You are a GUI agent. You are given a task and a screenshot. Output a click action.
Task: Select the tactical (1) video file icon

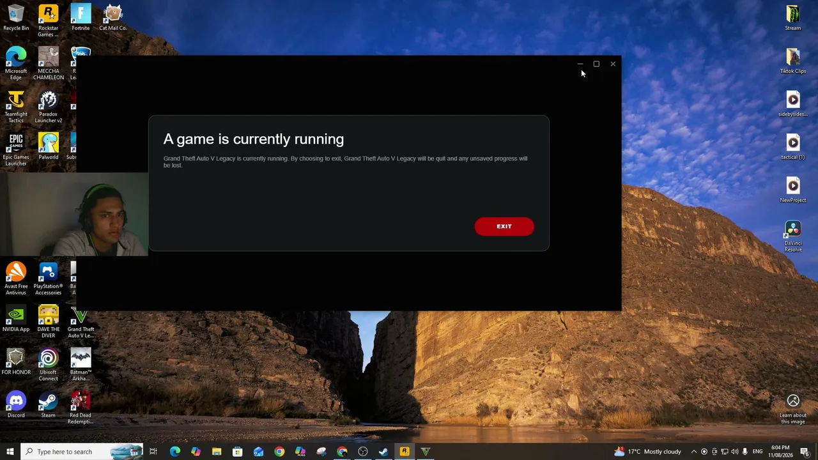pyautogui.click(x=793, y=147)
